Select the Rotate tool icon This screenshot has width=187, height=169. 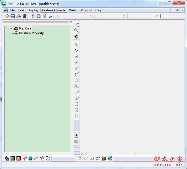pos(76,36)
